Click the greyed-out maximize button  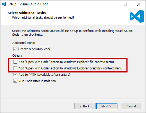[x=125, y=4]
